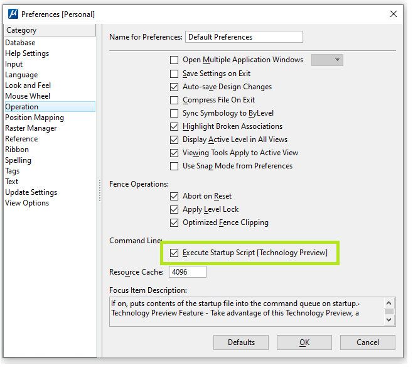The image size is (413, 367).
Task: Toggle Sync Symbology to ByLevel
Action: tap(174, 113)
